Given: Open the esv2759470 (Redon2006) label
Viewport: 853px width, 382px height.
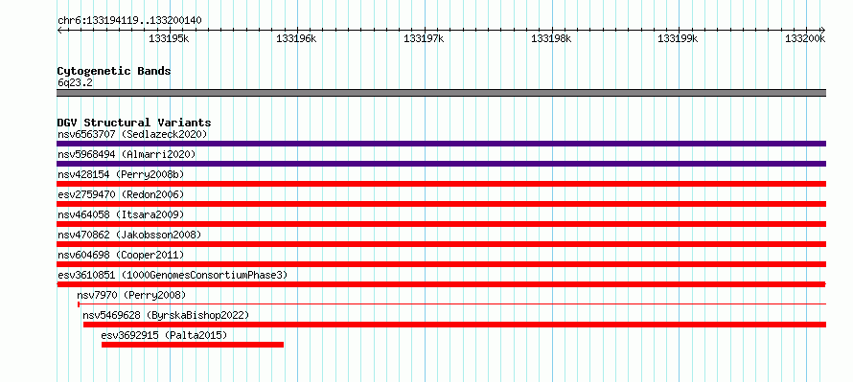Looking at the screenshot, I should coord(121,194).
